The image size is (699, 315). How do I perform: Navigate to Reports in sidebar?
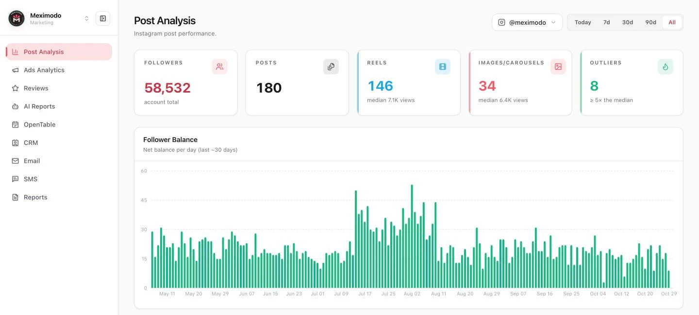pyautogui.click(x=59, y=197)
